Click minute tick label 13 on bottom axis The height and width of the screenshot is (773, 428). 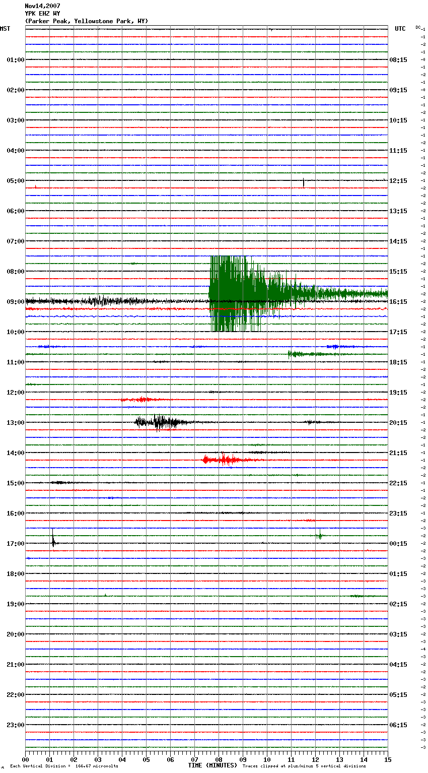pyautogui.click(x=339, y=759)
